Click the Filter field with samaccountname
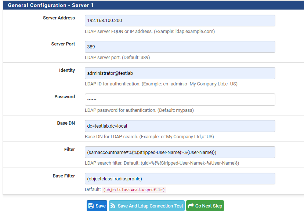The width and height of the screenshot is (304, 224). pyautogui.click(x=180, y=152)
